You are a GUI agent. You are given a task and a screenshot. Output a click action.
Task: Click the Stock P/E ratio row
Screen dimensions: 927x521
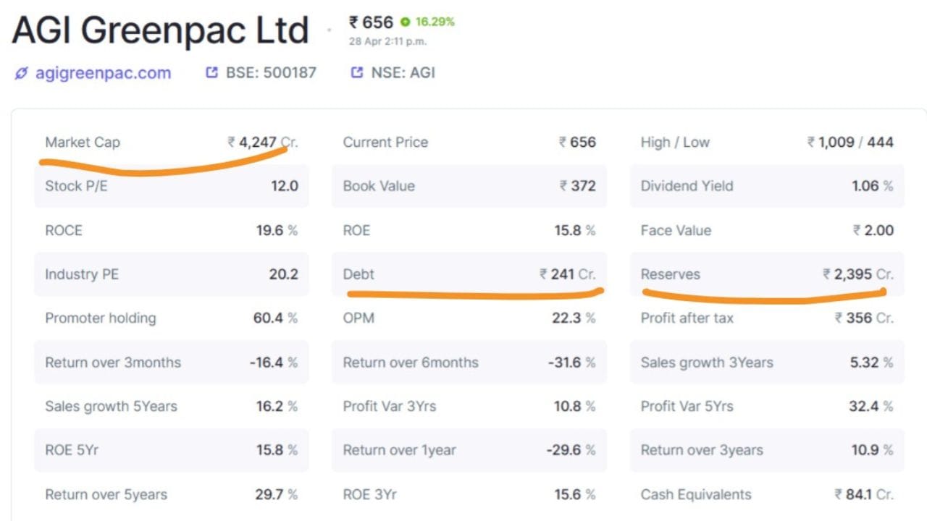[172, 186]
